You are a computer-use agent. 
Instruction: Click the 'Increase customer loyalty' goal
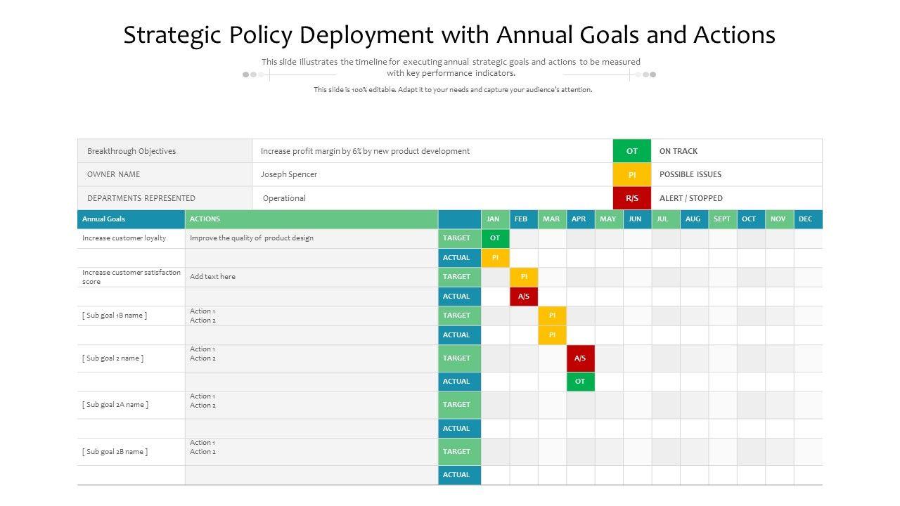(124, 238)
